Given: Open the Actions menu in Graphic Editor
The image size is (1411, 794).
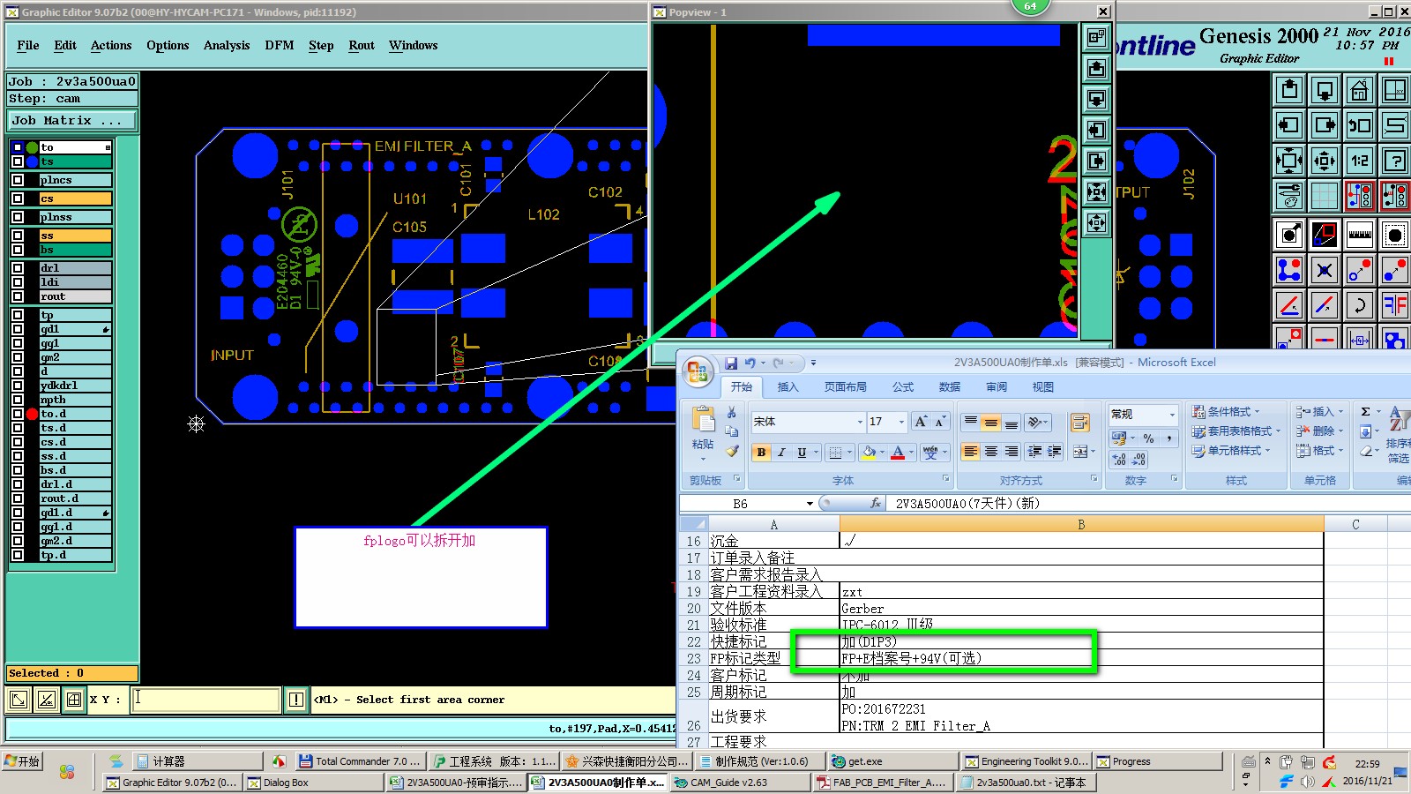Looking at the screenshot, I should pos(111,46).
